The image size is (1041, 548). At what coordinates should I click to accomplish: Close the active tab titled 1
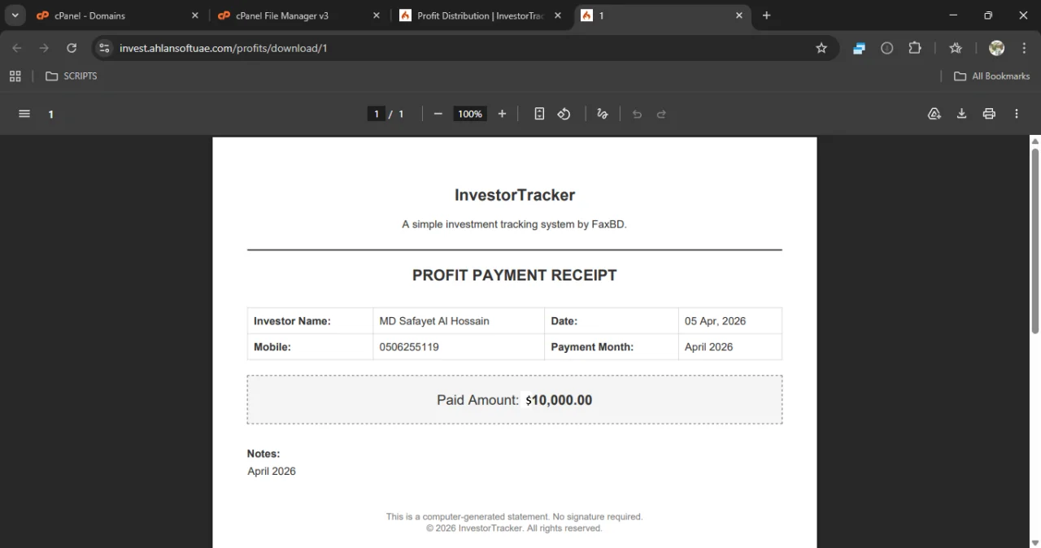click(739, 15)
